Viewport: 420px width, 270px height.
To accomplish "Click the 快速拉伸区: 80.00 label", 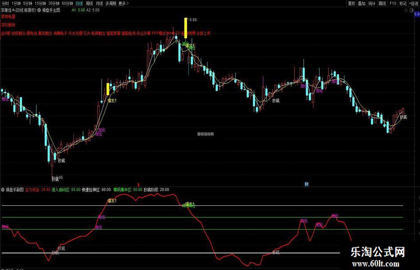I will coord(96,190).
